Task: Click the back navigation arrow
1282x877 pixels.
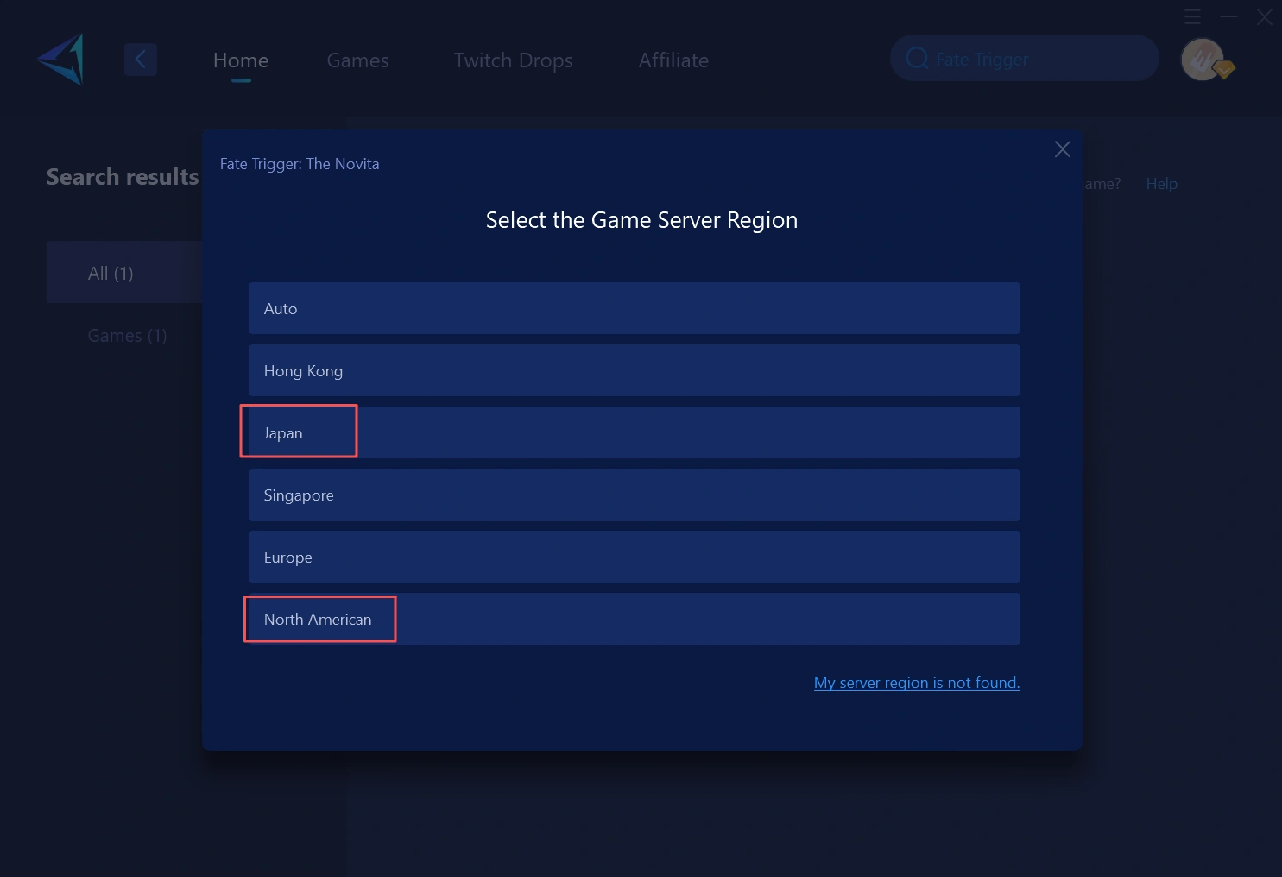Action: 141,59
